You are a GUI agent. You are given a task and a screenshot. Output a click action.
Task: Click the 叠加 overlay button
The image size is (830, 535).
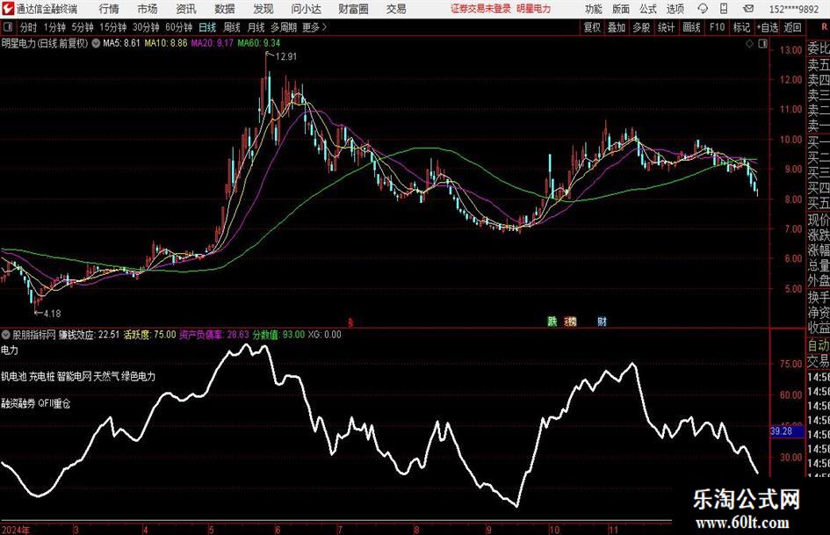click(617, 27)
